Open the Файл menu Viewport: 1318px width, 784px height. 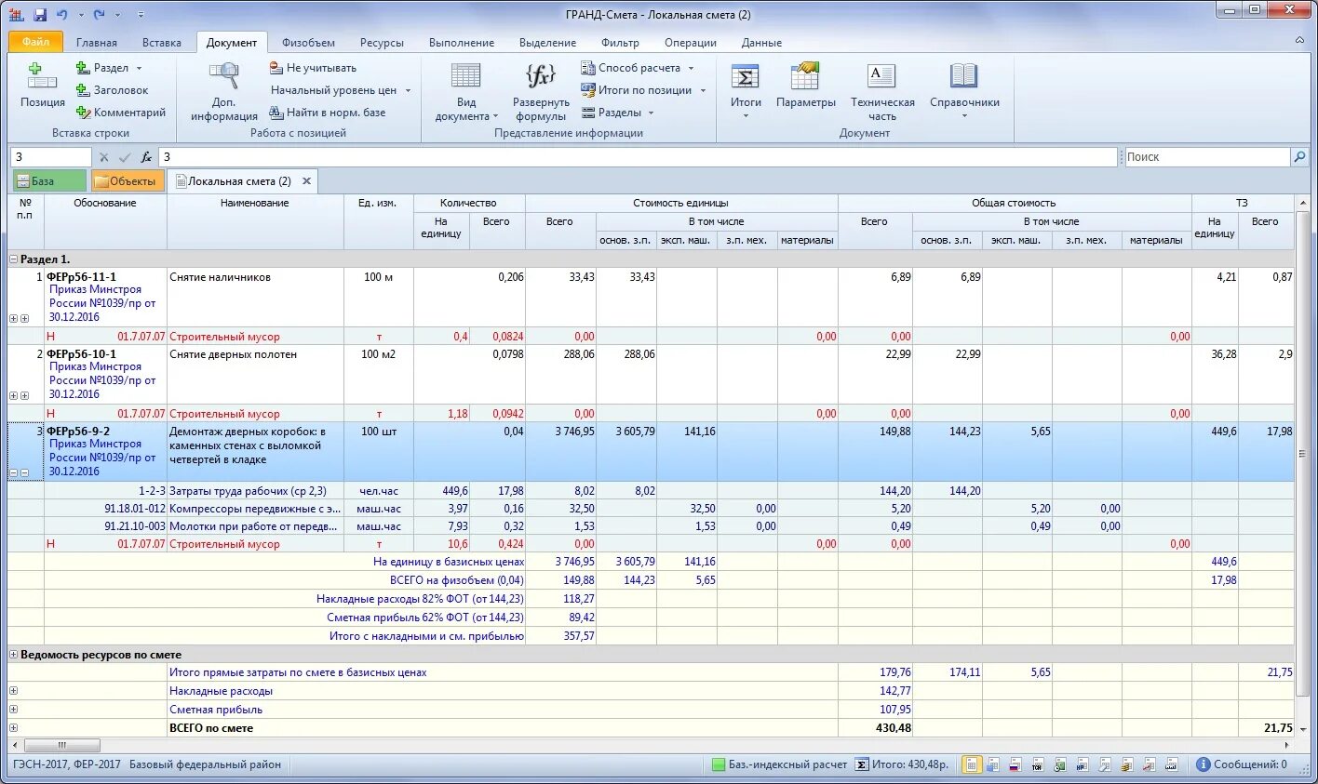pos(35,42)
